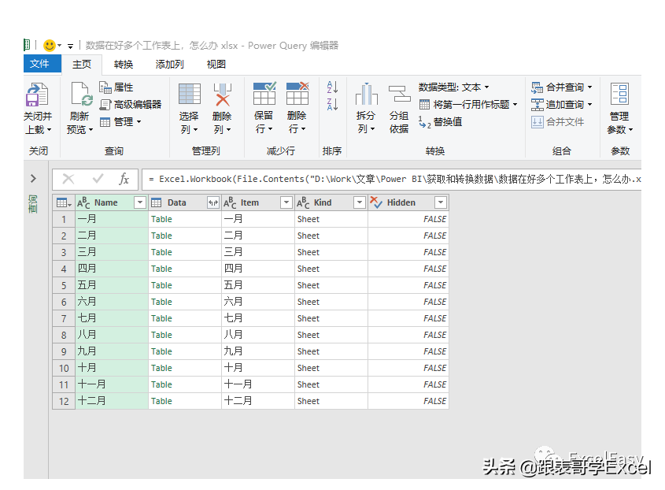The width and height of the screenshot is (665, 490).
Task: Click the Keep Rows (保留行) icon
Action: click(264, 94)
